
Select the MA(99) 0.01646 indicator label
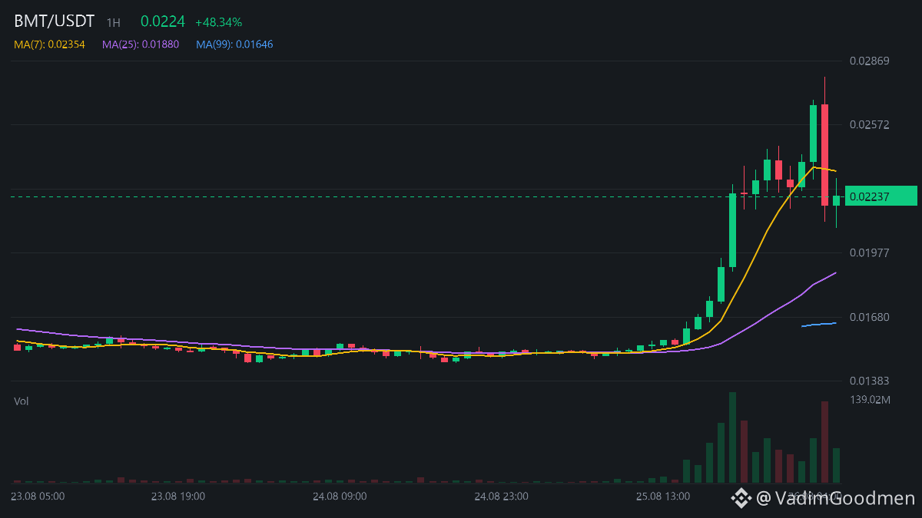(234, 45)
